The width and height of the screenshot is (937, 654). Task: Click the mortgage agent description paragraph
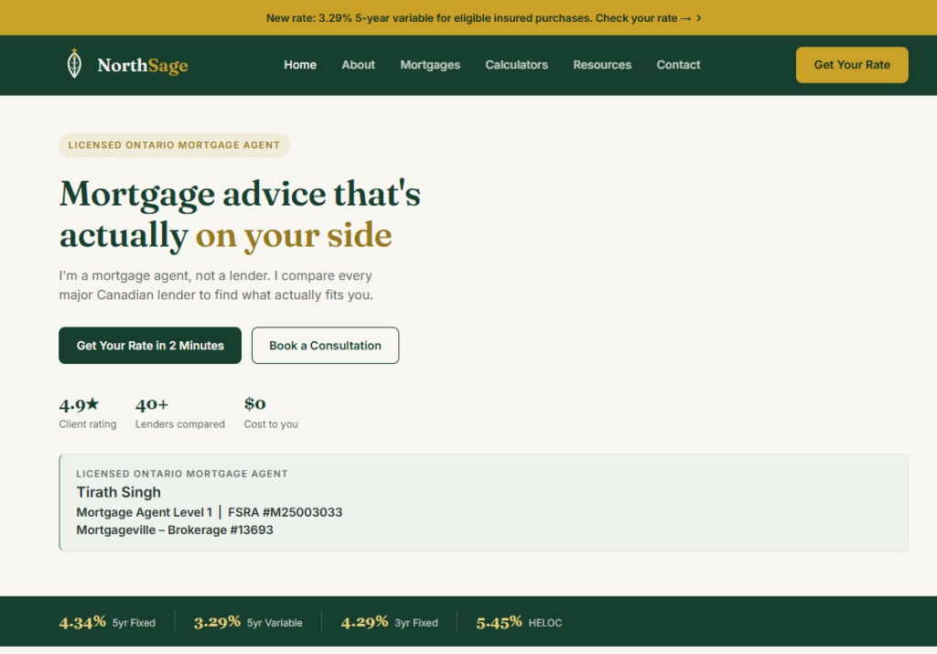point(216,284)
